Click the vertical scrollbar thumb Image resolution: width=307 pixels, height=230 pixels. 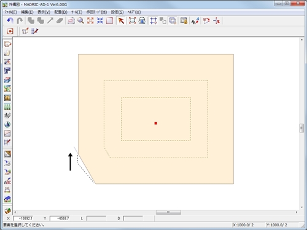(301, 128)
